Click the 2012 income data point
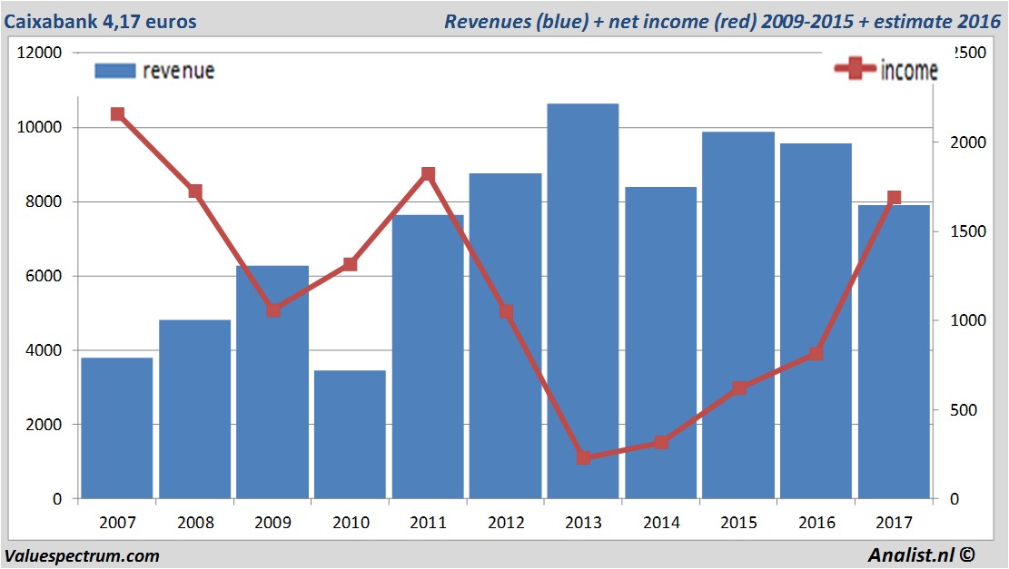1009x569 pixels. pos(506,312)
